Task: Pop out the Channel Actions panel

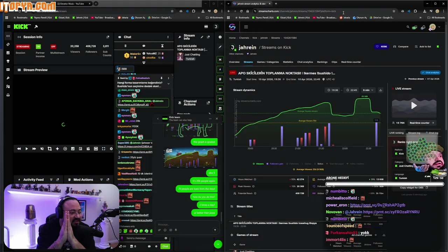Action: [208, 103]
